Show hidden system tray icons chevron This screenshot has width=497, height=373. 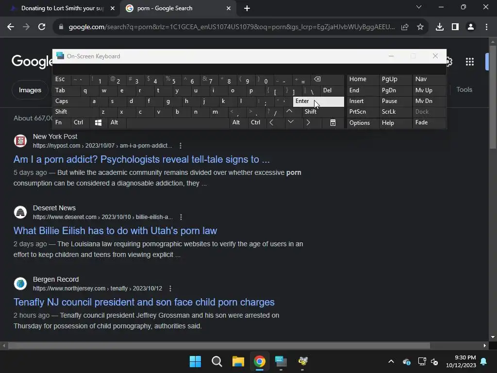[x=391, y=361]
